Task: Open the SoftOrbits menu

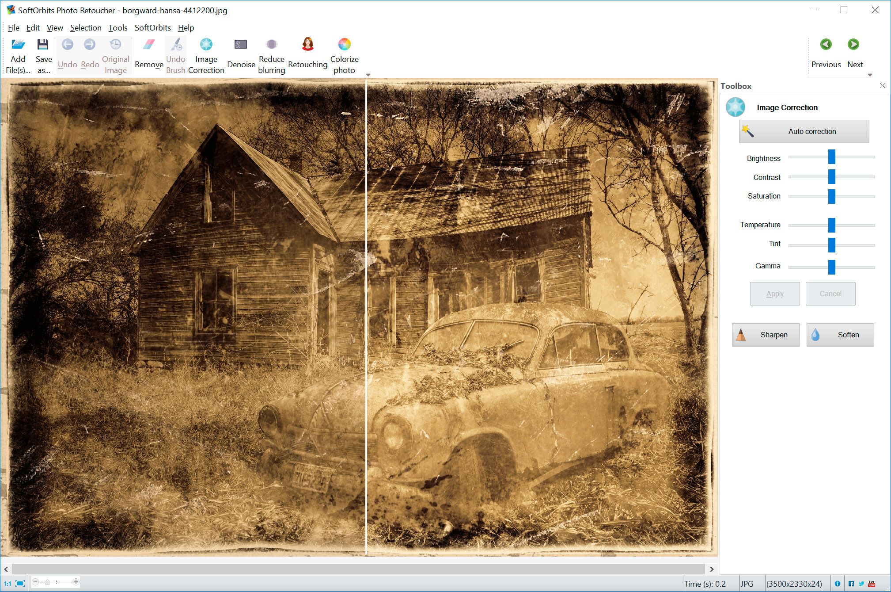Action: [x=152, y=27]
